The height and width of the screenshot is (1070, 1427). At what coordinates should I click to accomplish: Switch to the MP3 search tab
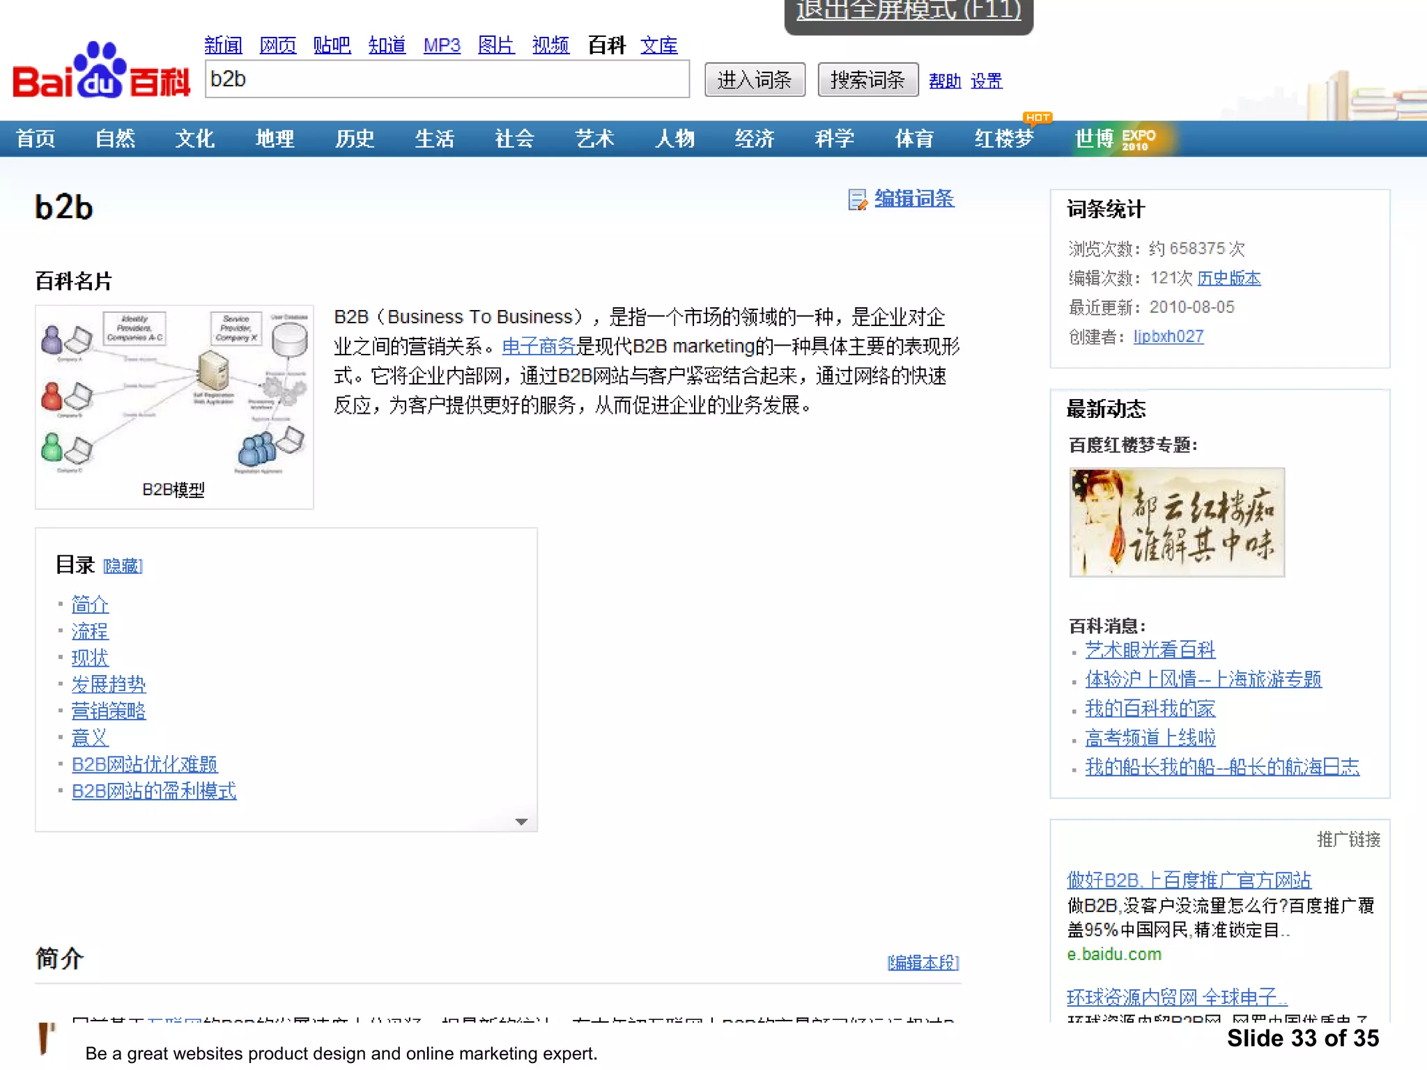coord(442,46)
